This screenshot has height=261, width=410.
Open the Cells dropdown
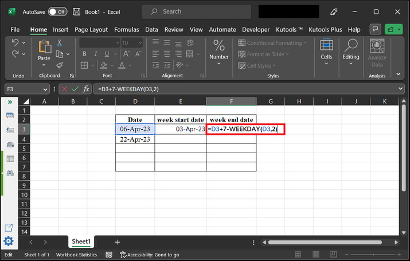pos(326,52)
